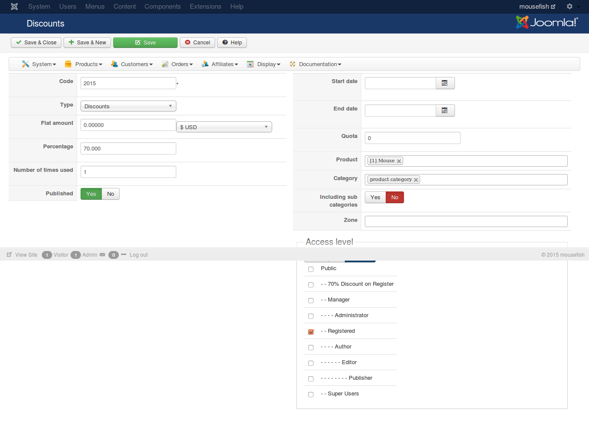
Task: Click the Admin messages envelope icon
Action: click(x=102, y=255)
